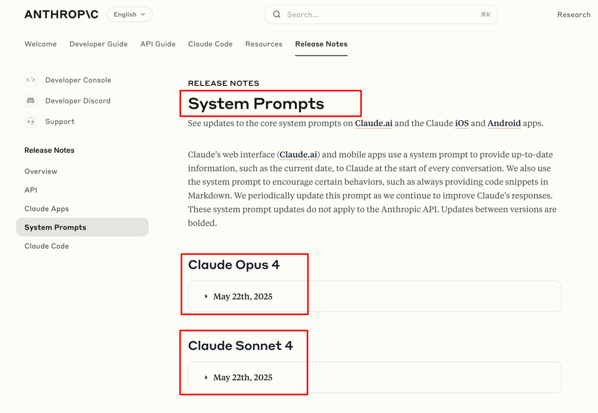Click the Developer Console code icon
This screenshot has height=413, width=598.
point(30,80)
